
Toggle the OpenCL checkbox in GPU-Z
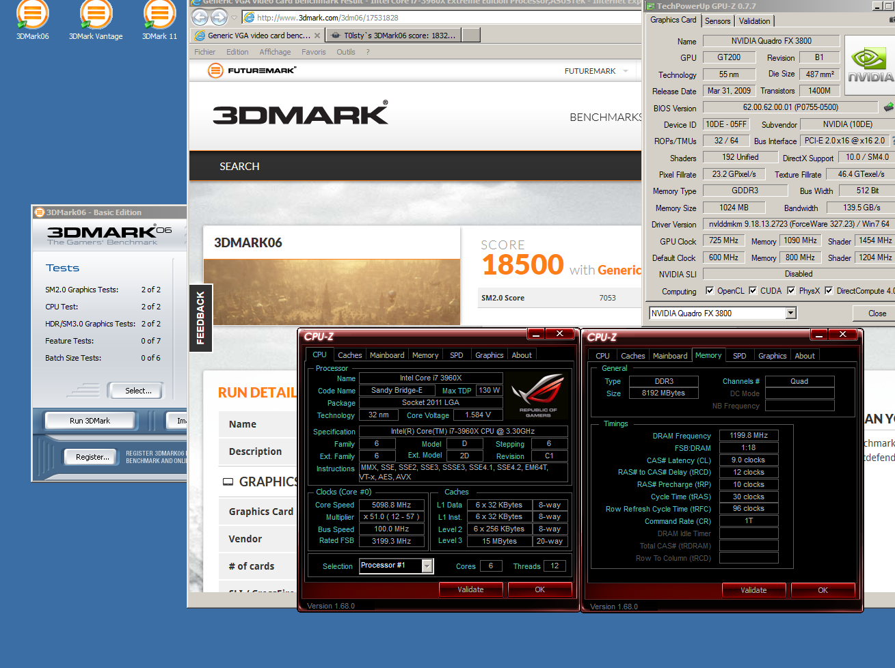tap(710, 290)
